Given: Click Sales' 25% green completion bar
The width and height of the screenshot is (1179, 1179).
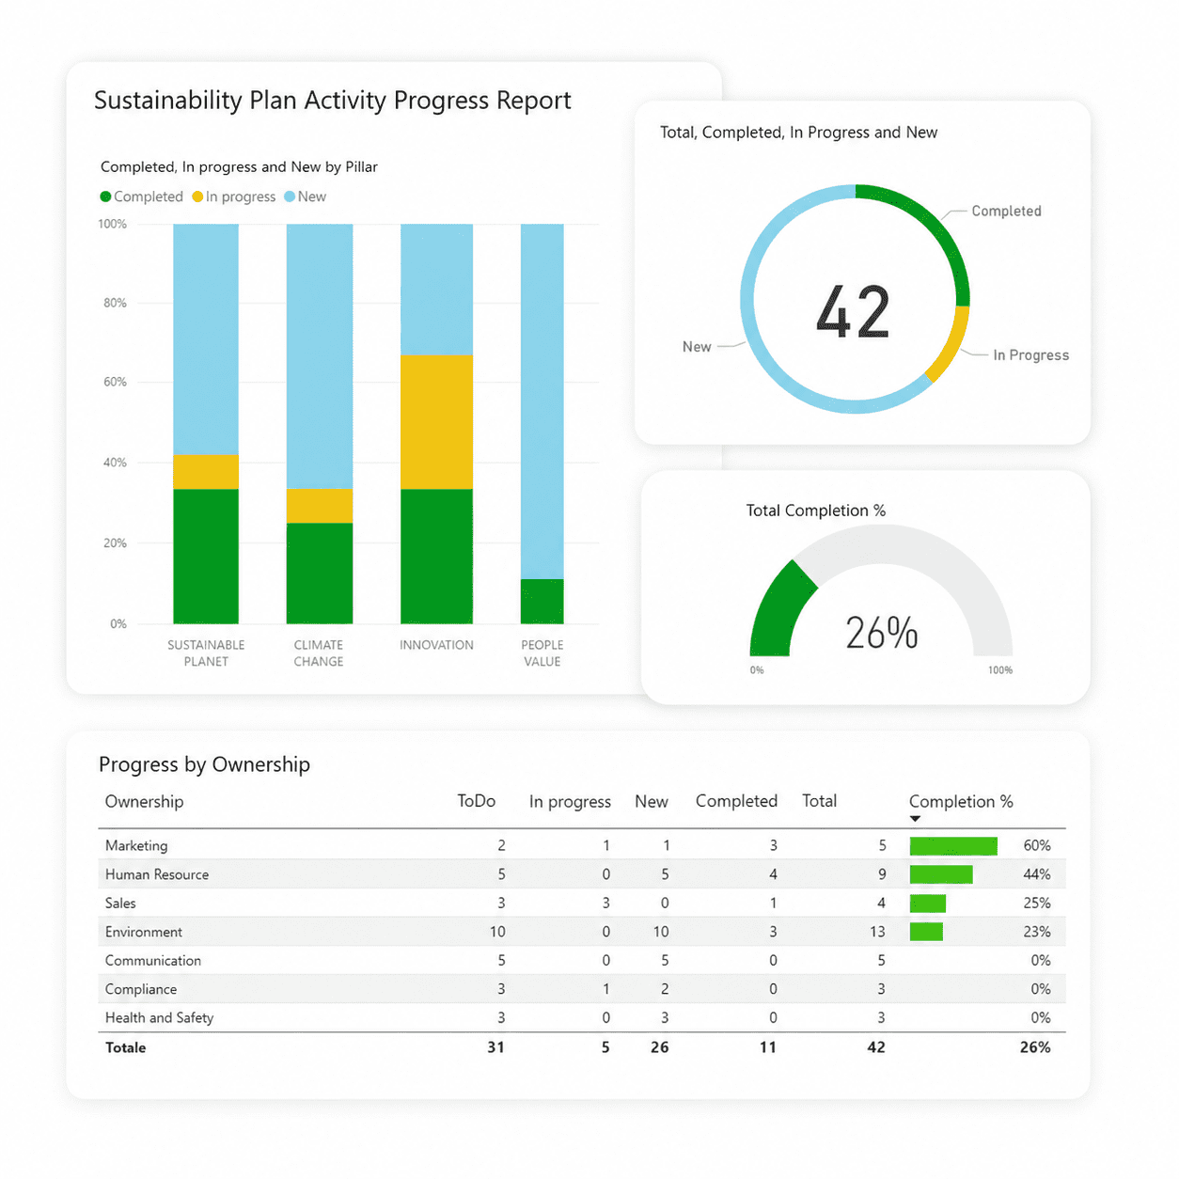Looking at the screenshot, I should (927, 904).
